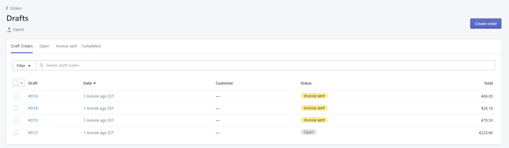Click the Export upload icon
The height and width of the screenshot is (148, 509).
(9, 30)
